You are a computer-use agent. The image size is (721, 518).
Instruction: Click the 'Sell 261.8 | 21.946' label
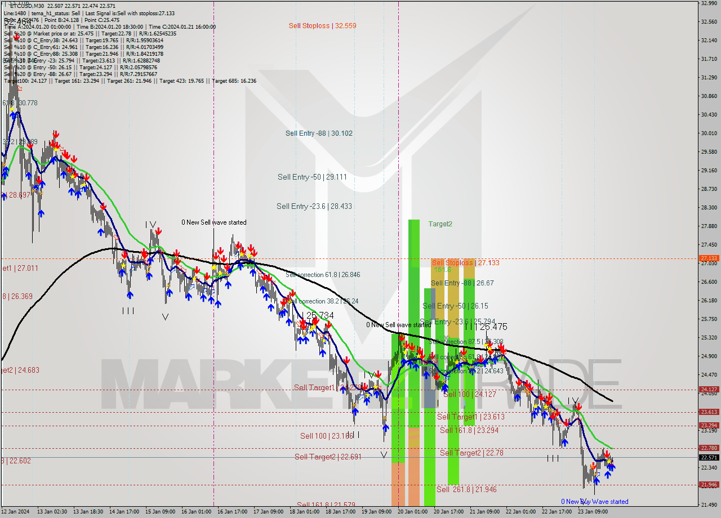[467, 489]
